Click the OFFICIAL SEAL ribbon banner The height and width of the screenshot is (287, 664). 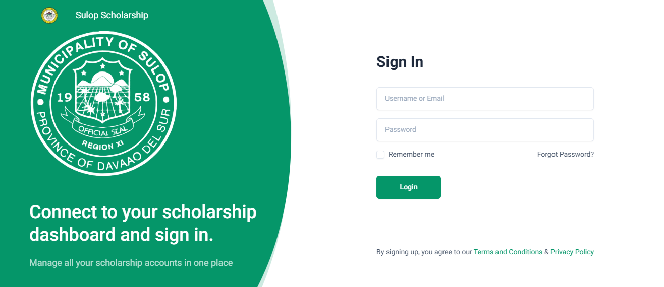[x=103, y=130]
